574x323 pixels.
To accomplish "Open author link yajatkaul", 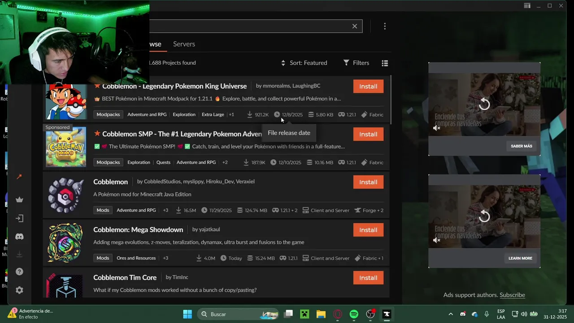I will [209, 229].
